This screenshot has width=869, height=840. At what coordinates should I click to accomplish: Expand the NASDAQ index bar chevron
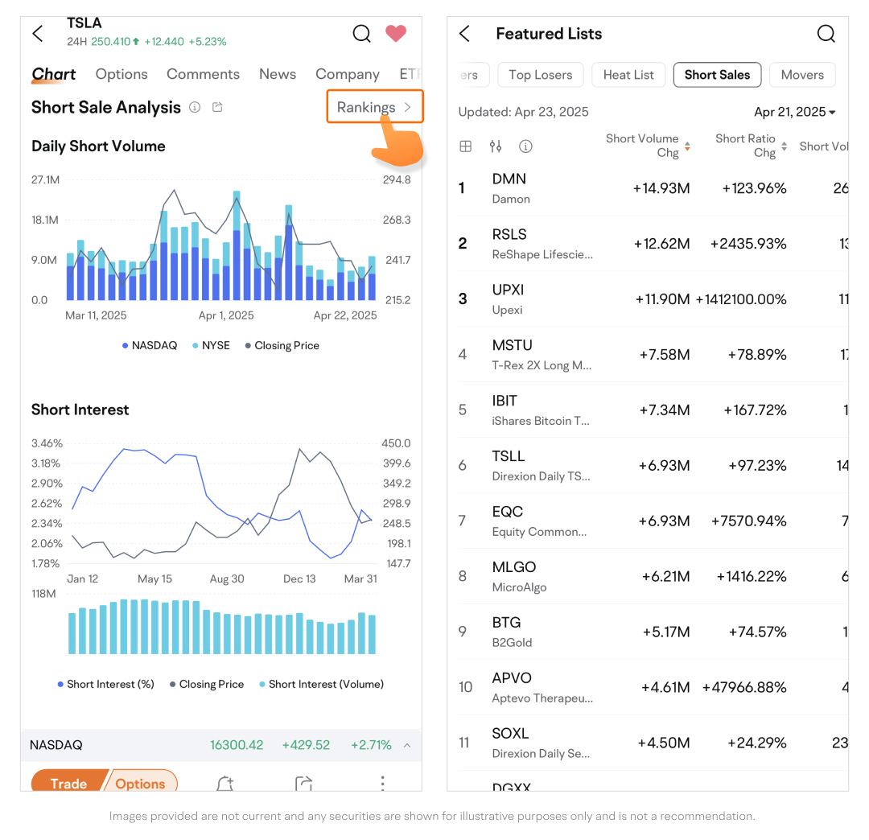coord(407,746)
